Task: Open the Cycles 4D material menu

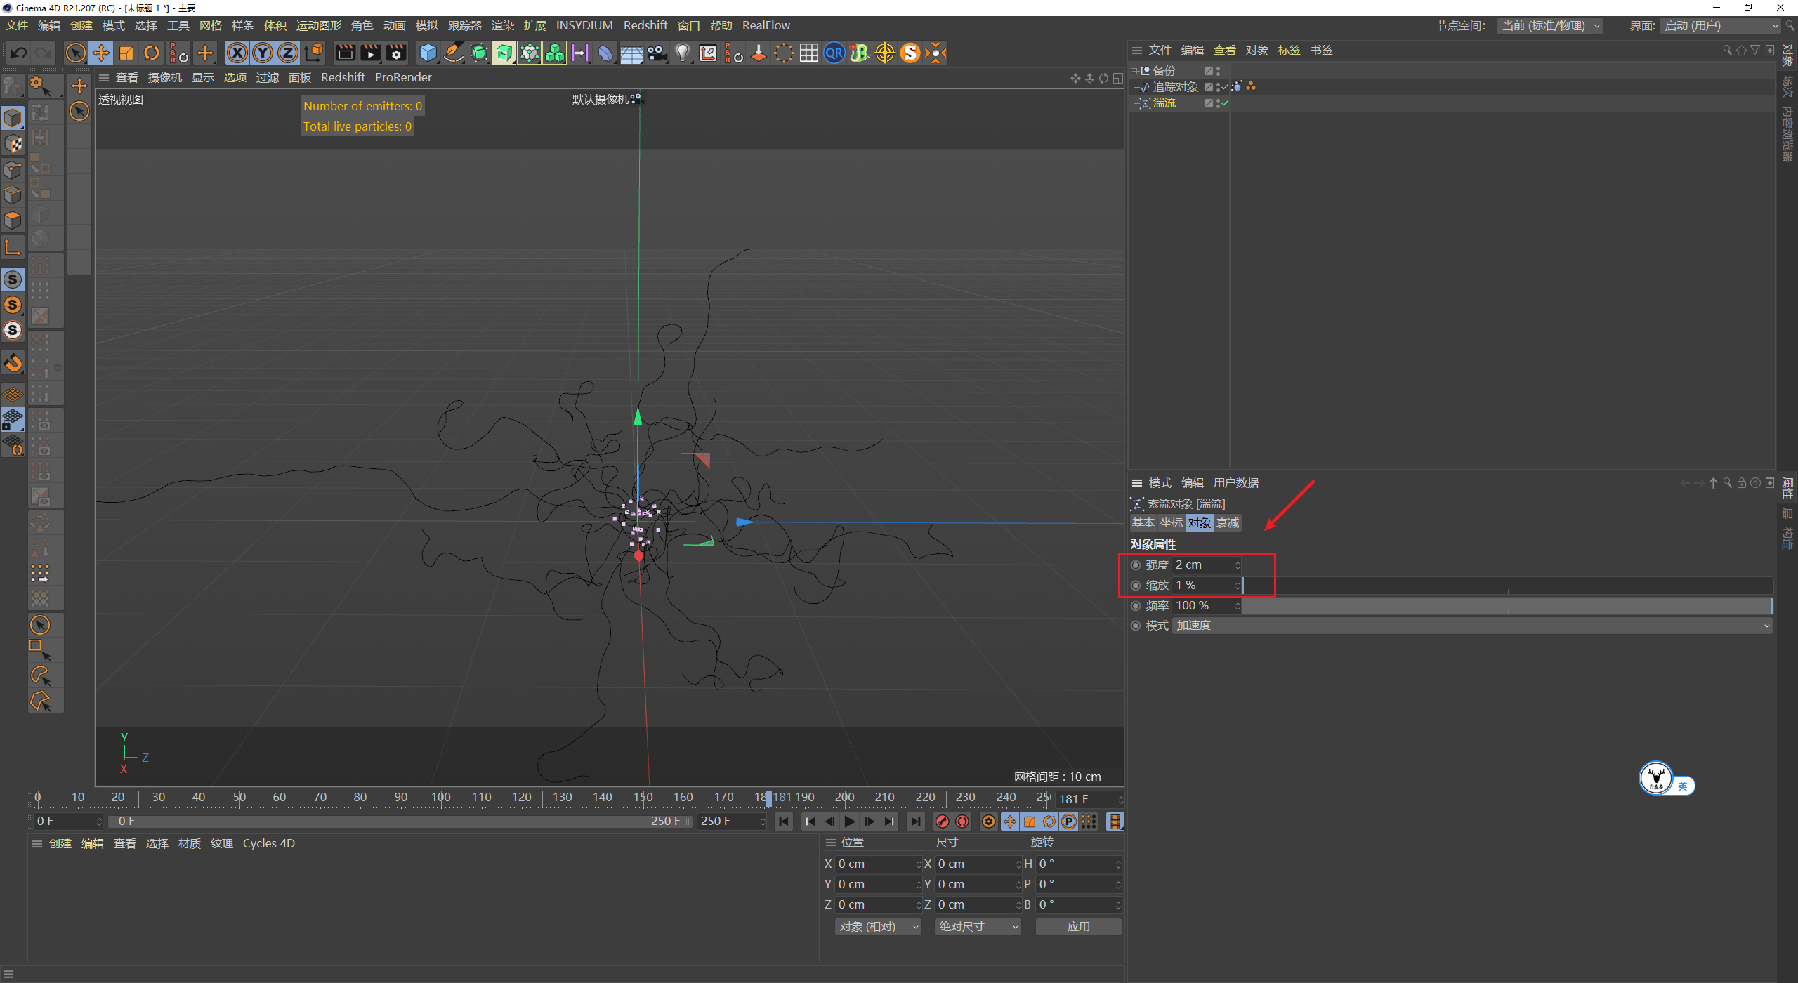Action: [268, 844]
